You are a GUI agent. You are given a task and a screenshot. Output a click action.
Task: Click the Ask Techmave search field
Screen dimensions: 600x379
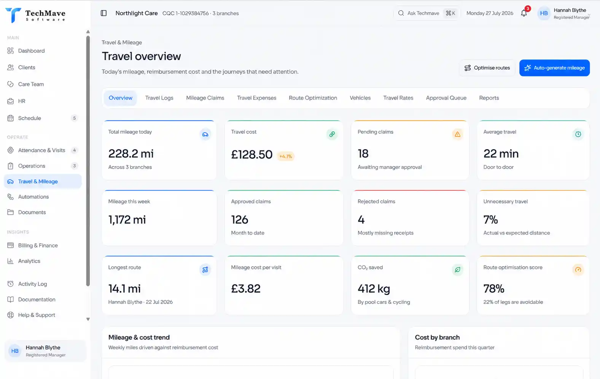427,13
